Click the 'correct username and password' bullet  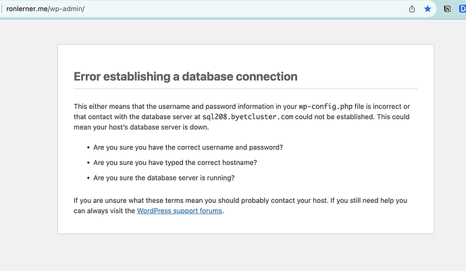pyautogui.click(x=188, y=147)
